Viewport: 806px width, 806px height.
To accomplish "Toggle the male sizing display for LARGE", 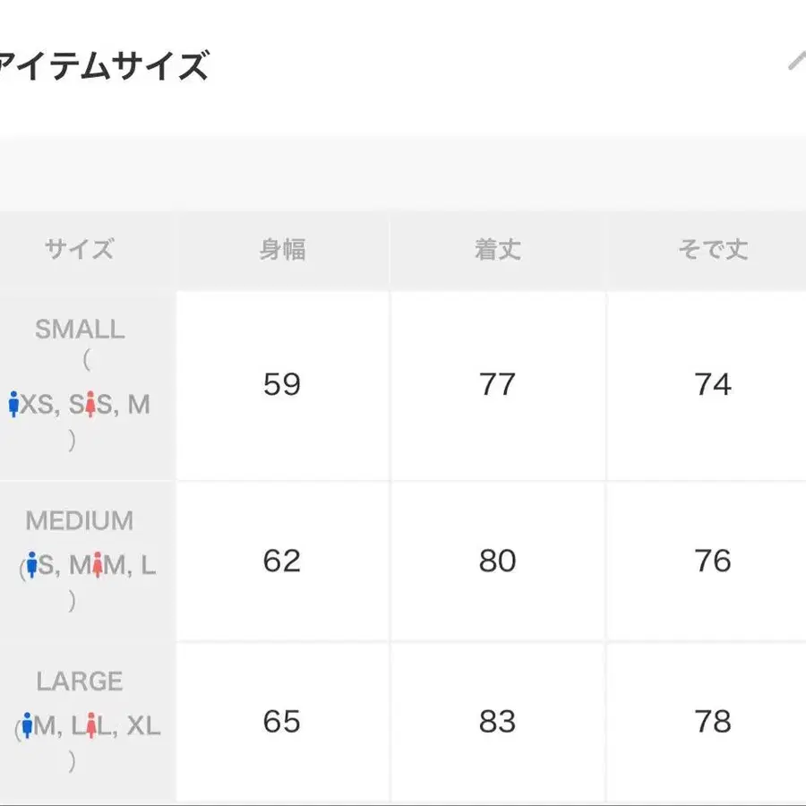I will pos(28,724).
